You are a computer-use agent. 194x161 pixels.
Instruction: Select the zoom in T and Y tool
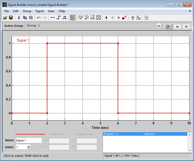pos(93,18)
